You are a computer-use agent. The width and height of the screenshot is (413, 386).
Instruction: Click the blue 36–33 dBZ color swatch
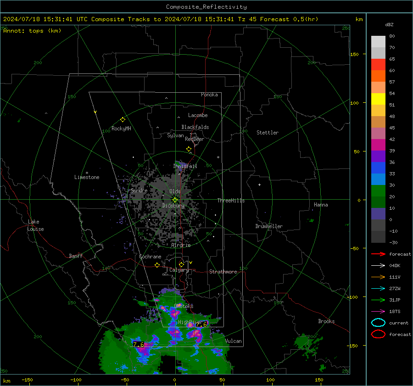coord(378,168)
